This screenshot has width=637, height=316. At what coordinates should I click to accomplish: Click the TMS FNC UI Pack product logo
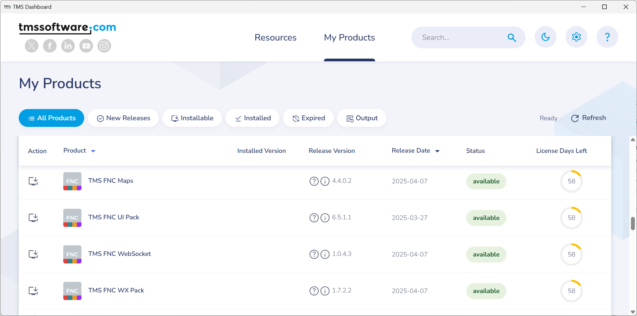click(x=72, y=218)
